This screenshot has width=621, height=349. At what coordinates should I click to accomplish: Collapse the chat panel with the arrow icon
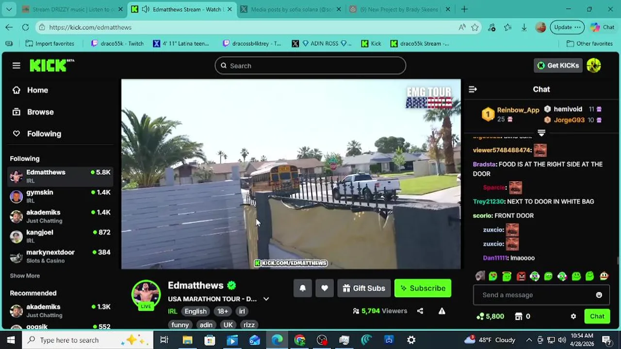(473, 89)
